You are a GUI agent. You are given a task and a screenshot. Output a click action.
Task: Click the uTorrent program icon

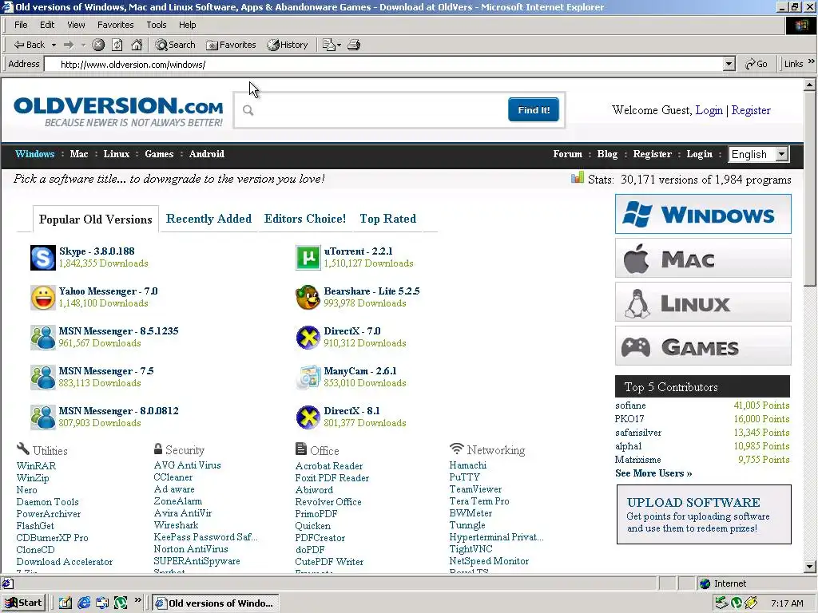[308, 258]
